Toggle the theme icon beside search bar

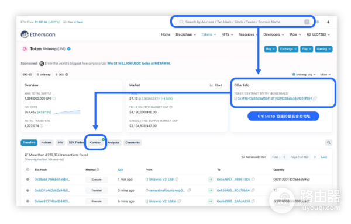318,22
